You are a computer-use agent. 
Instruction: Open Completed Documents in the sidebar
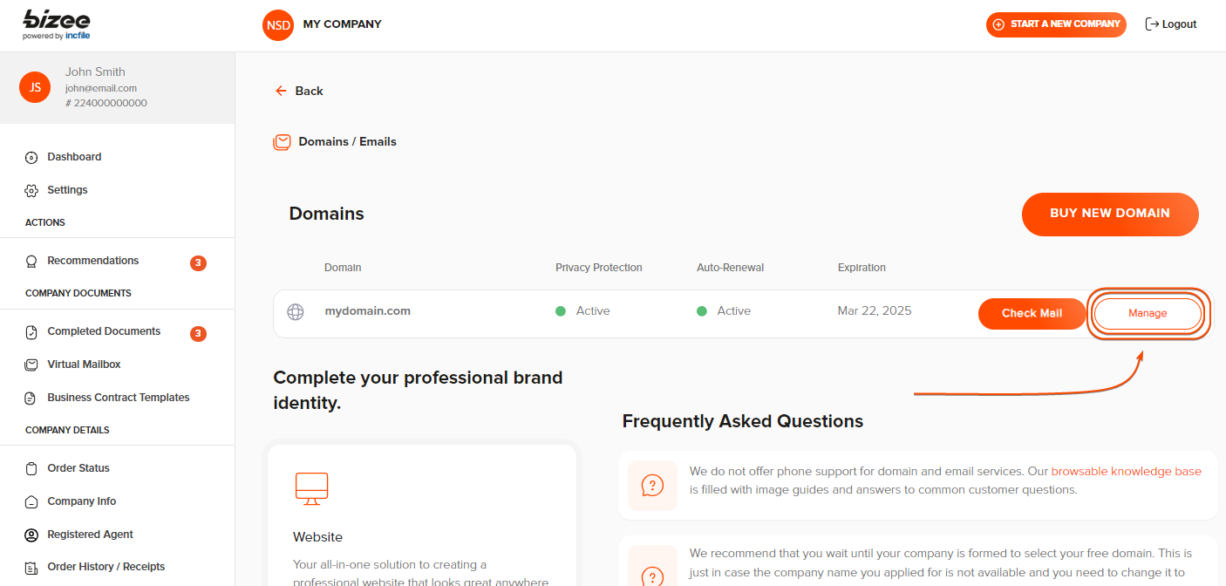click(104, 331)
